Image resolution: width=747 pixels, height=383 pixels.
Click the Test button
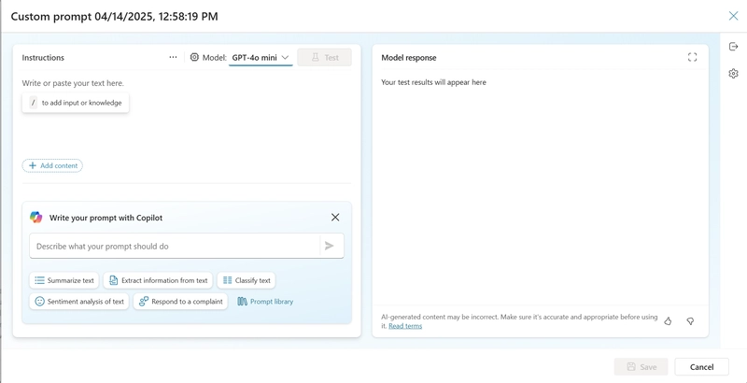point(324,57)
